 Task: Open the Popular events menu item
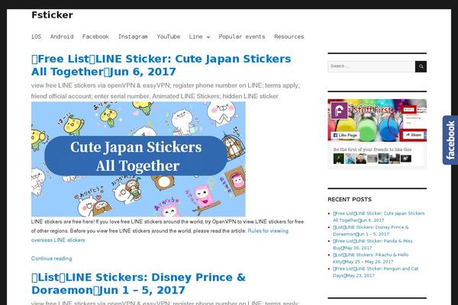pyautogui.click(x=242, y=37)
